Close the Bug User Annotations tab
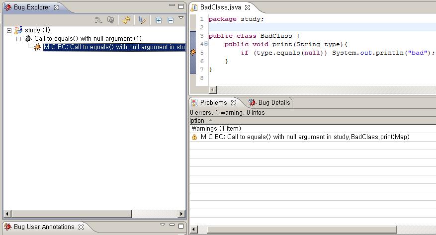436x235 pixels. (x=81, y=227)
